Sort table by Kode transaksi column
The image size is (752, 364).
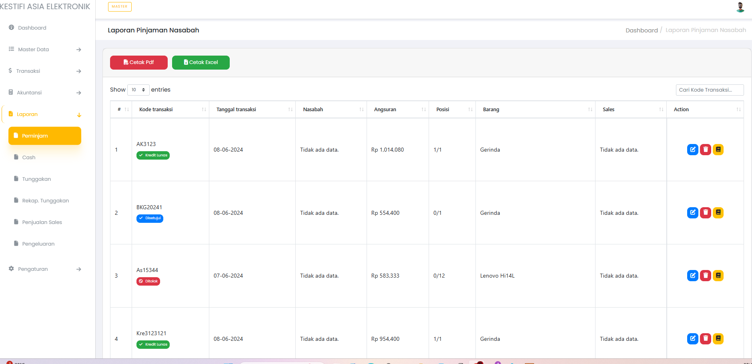(x=170, y=110)
